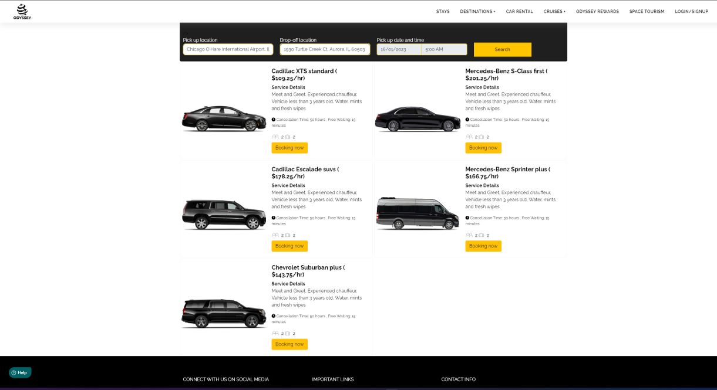The height and width of the screenshot is (390, 717).
Task: Click the Chevrolet Suburban car image
Action: (x=224, y=313)
